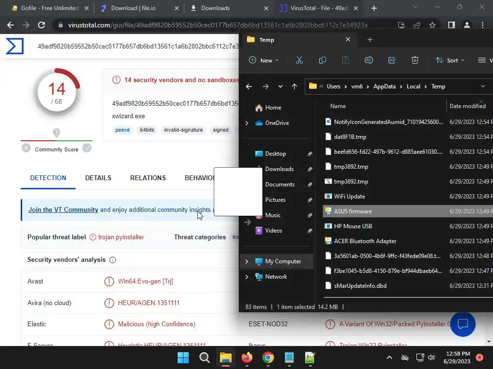
Task: Open Chrome tab search chevron
Action: 415,7
